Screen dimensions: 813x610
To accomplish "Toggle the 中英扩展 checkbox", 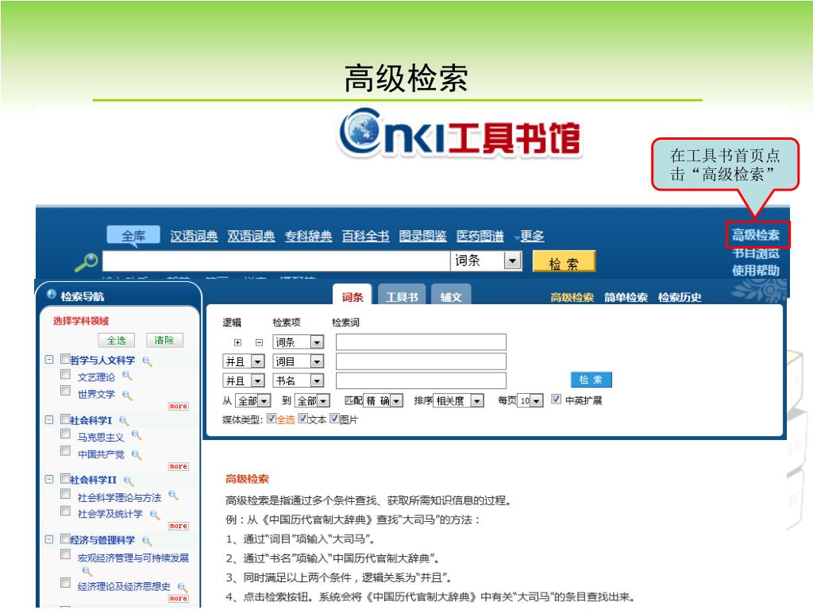I will point(556,399).
